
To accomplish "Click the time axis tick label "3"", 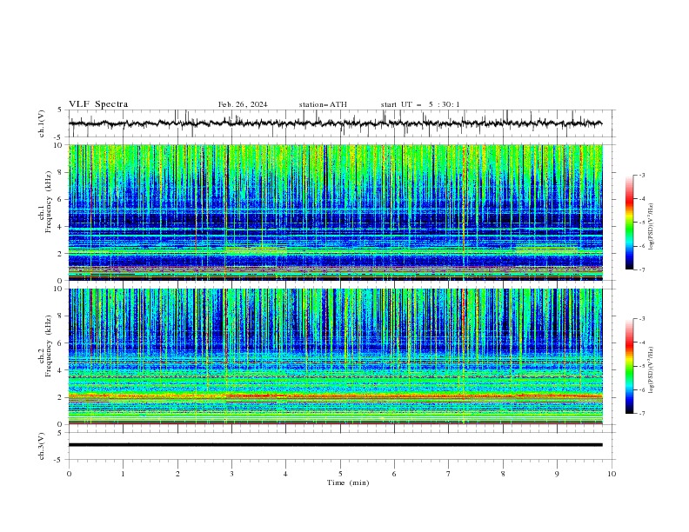I will pos(231,474).
